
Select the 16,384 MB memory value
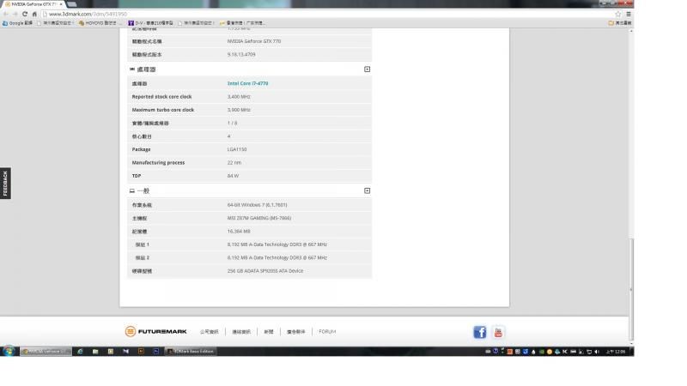[x=239, y=231]
